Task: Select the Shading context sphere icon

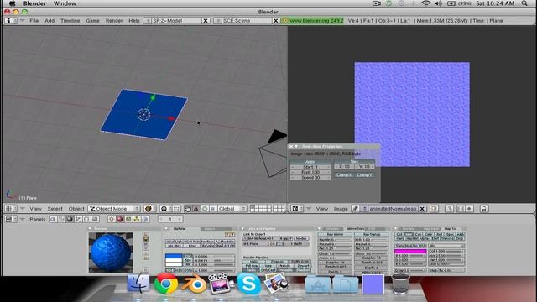Action: tap(70, 219)
